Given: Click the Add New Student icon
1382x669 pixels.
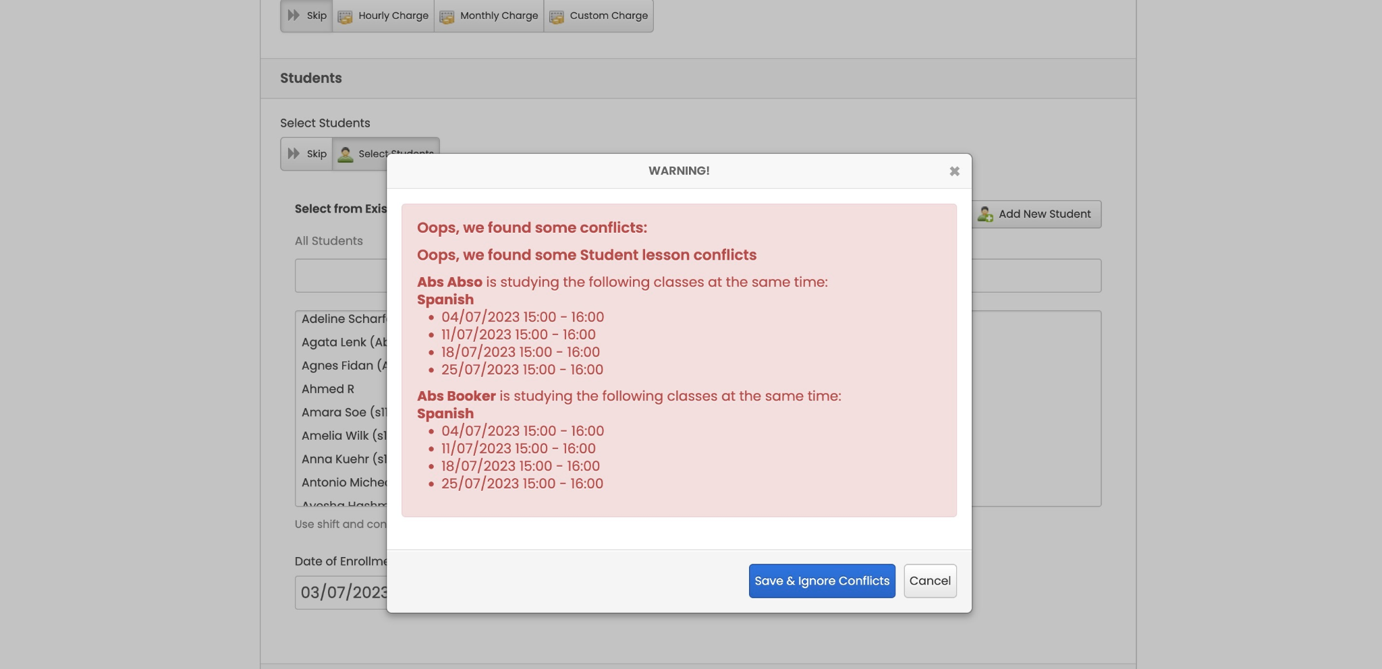Looking at the screenshot, I should tap(987, 214).
